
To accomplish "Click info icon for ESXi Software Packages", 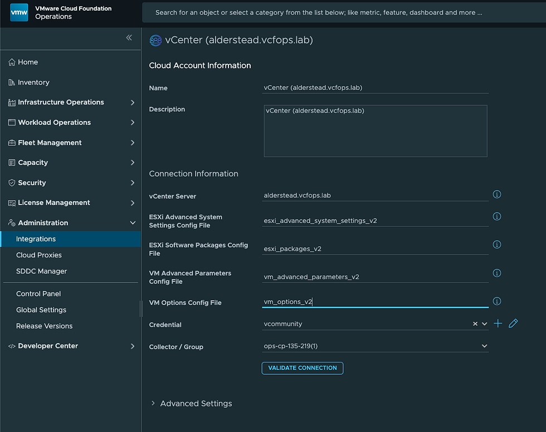I will pyautogui.click(x=497, y=245).
